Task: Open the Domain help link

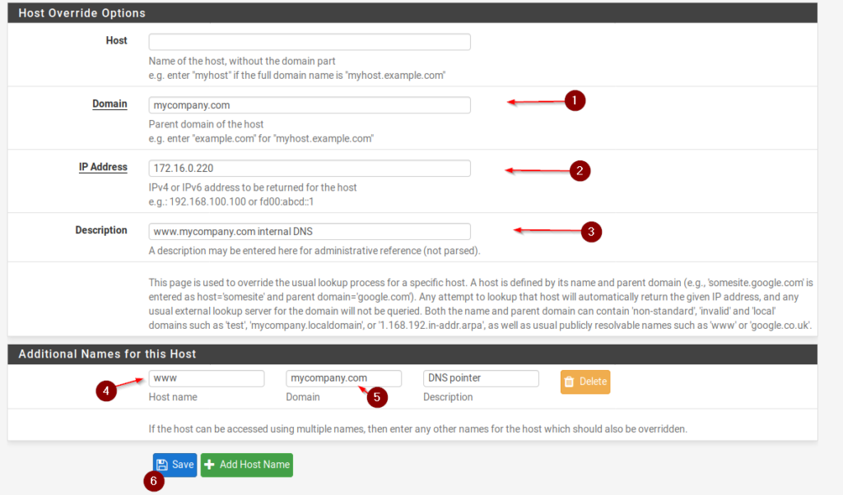Action: 109,104
